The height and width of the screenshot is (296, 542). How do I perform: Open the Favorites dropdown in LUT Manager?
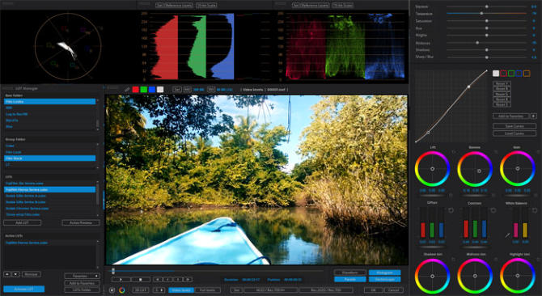[82, 276]
